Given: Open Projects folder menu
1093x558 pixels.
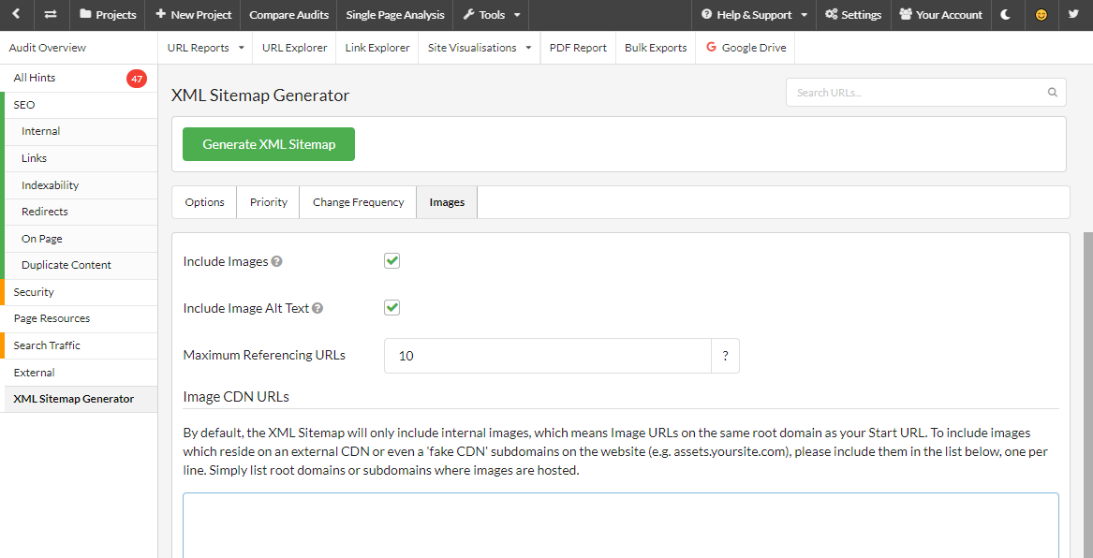Looking at the screenshot, I should point(108,15).
